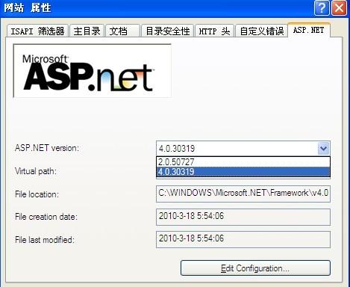350x287 pixels.
Task: Click the 'ASP.NET version:' label
Action: pyautogui.click(x=47, y=148)
